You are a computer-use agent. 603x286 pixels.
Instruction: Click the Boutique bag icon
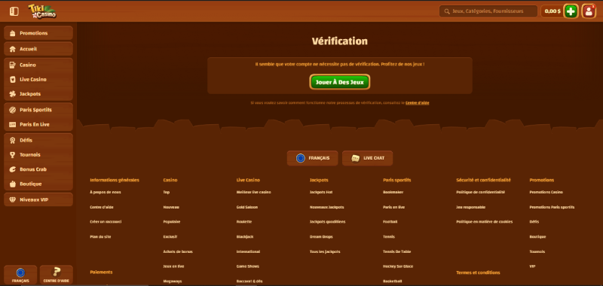coord(12,184)
